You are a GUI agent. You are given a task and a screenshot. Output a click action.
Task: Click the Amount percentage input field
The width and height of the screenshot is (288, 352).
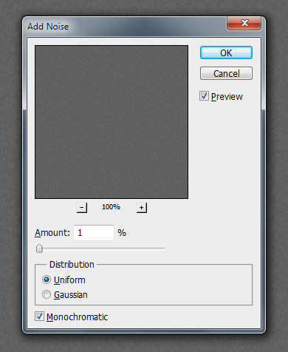click(x=94, y=232)
